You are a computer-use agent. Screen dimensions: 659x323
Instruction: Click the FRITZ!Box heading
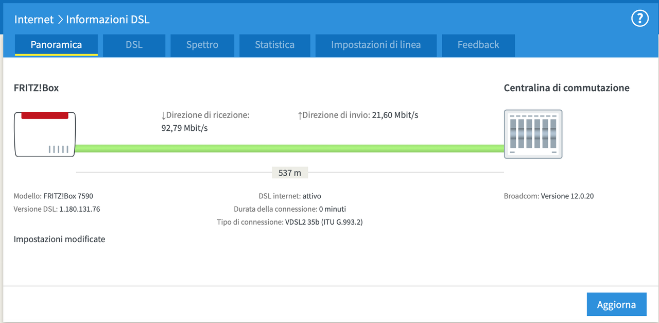click(x=37, y=88)
